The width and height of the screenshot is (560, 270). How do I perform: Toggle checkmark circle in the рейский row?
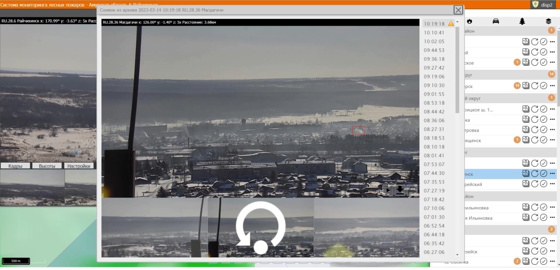coord(543,184)
